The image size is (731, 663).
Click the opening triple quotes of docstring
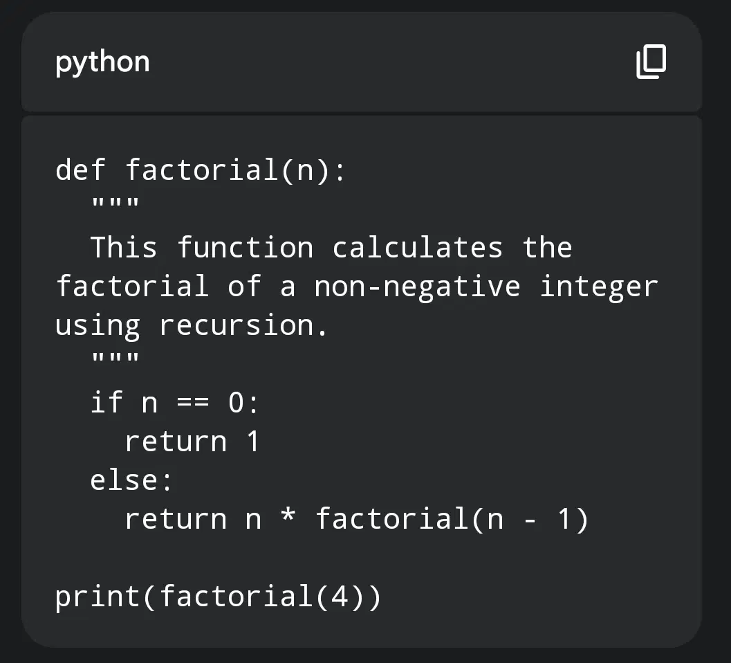[115, 204]
